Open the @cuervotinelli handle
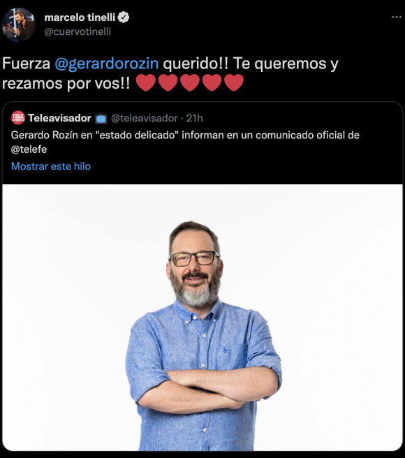The height and width of the screenshot is (458, 405). pos(78,31)
